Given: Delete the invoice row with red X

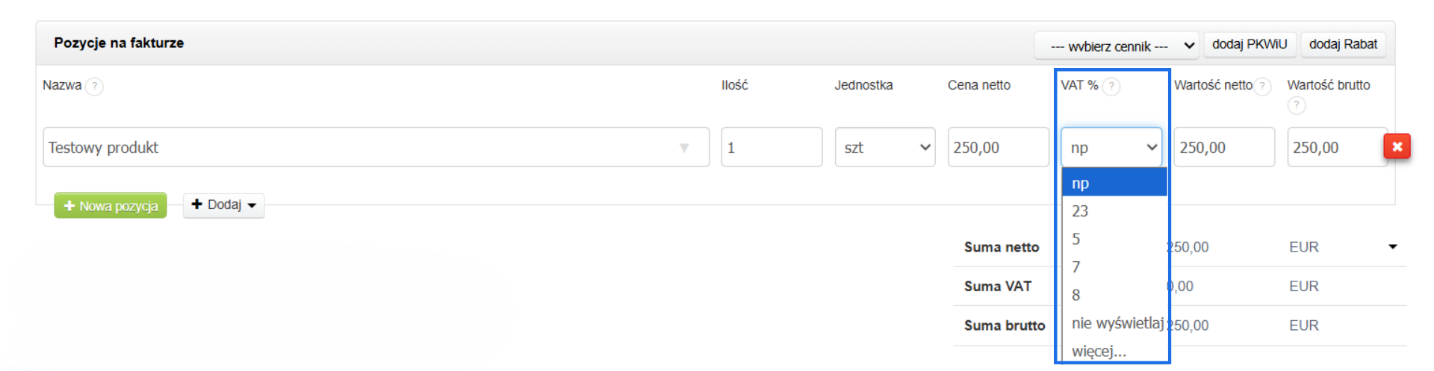Looking at the screenshot, I should [x=1397, y=147].
